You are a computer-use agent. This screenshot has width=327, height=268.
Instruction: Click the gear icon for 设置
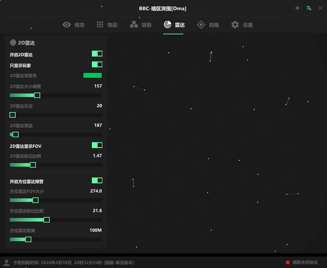tap(235, 25)
